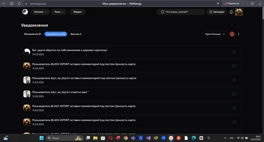Open the Форум page

click(x=78, y=12)
